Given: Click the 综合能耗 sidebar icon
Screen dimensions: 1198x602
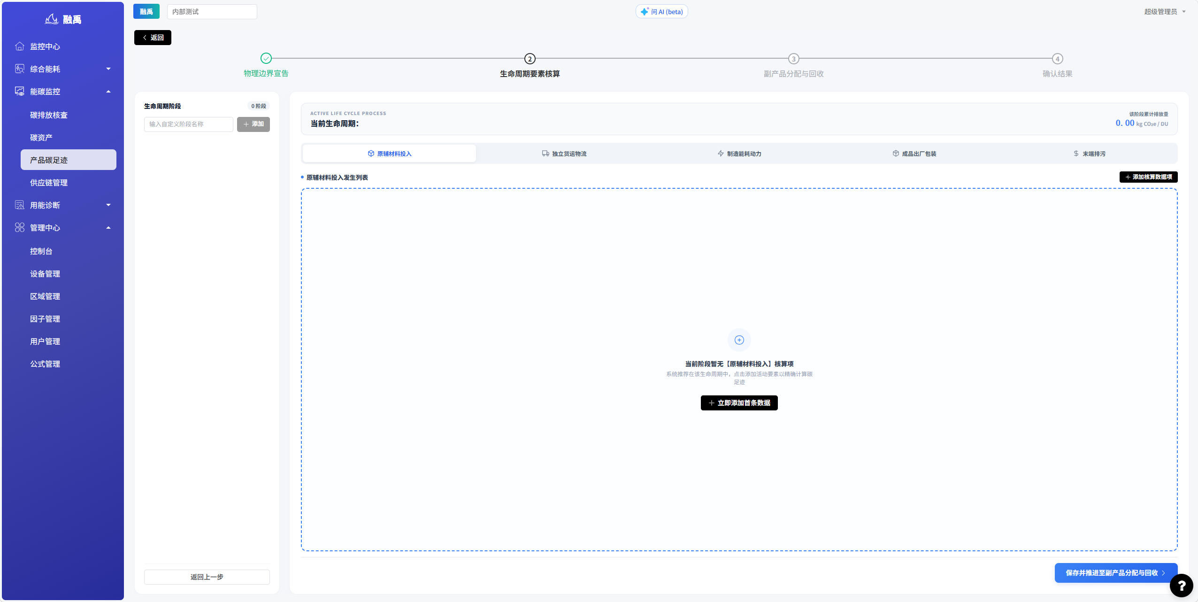Looking at the screenshot, I should click(20, 69).
